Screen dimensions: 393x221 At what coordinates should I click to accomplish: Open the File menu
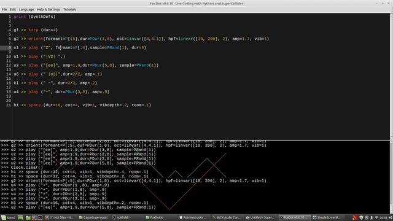pos(4,10)
